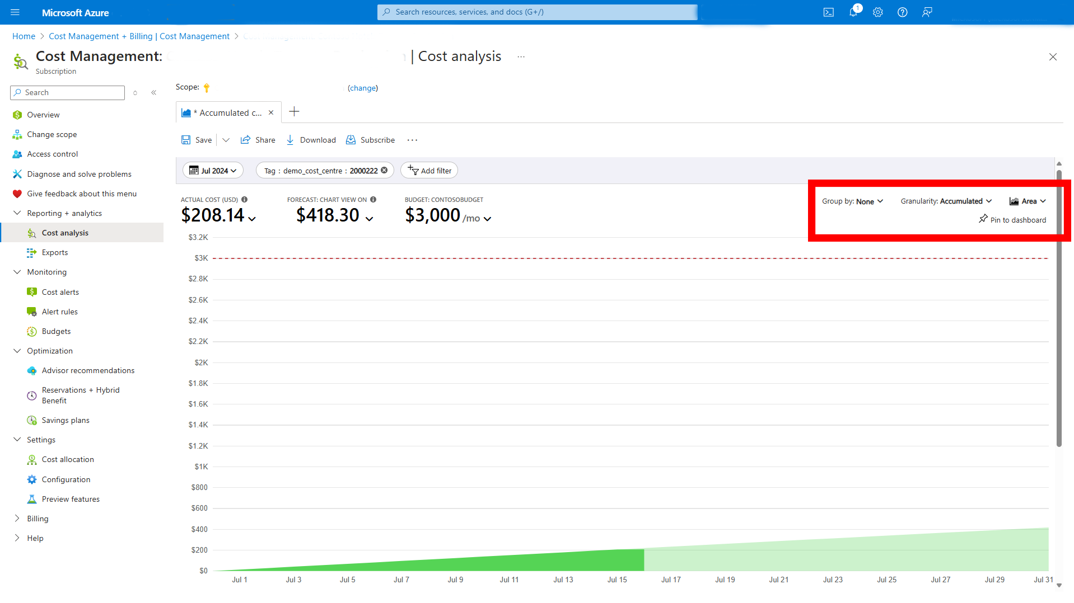Image resolution: width=1074 pixels, height=603 pixels.
Task: Click Add filter on the chart
Action: (x=429, y=170)
